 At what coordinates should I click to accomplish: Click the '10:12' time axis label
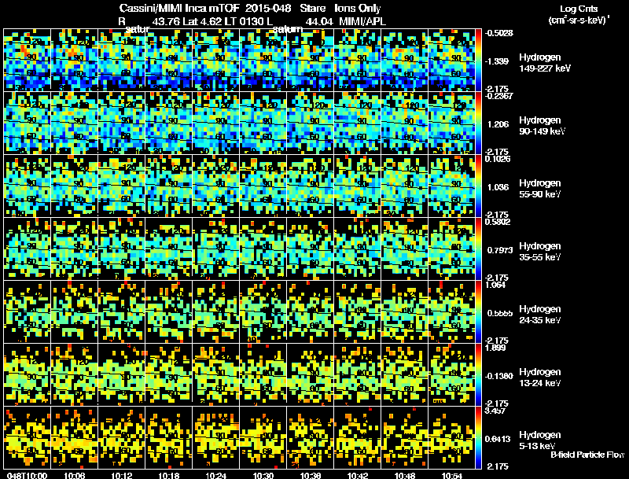[122, 476]
